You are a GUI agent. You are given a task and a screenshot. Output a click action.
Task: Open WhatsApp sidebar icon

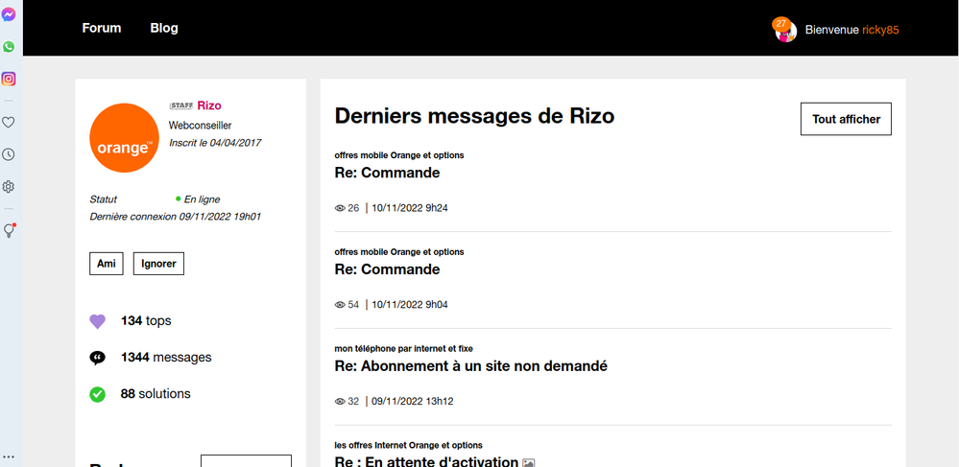(x=9, y=46)
